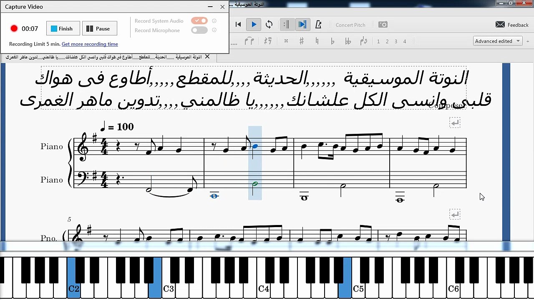
Task: Click the Concert Pitch button
Action: 350,25
